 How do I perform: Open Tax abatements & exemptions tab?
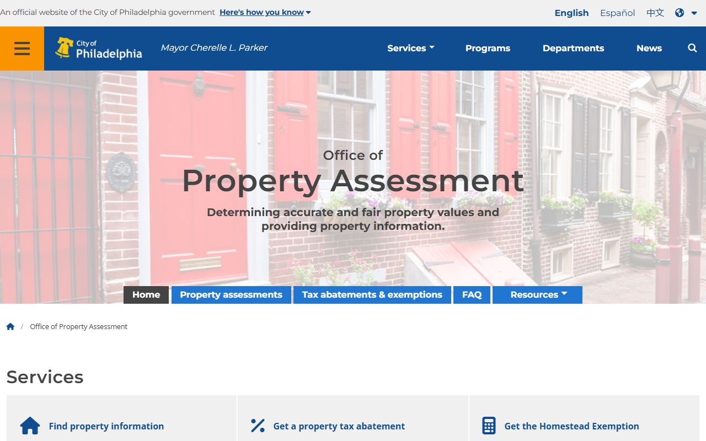[372, 294]
